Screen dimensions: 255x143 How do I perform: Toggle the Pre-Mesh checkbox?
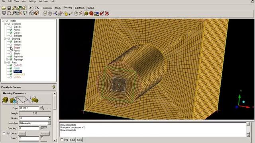click(x=11, y=56)
